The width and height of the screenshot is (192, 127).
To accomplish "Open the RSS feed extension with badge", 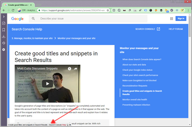I will pyautogui.click(x=167, y=10).
